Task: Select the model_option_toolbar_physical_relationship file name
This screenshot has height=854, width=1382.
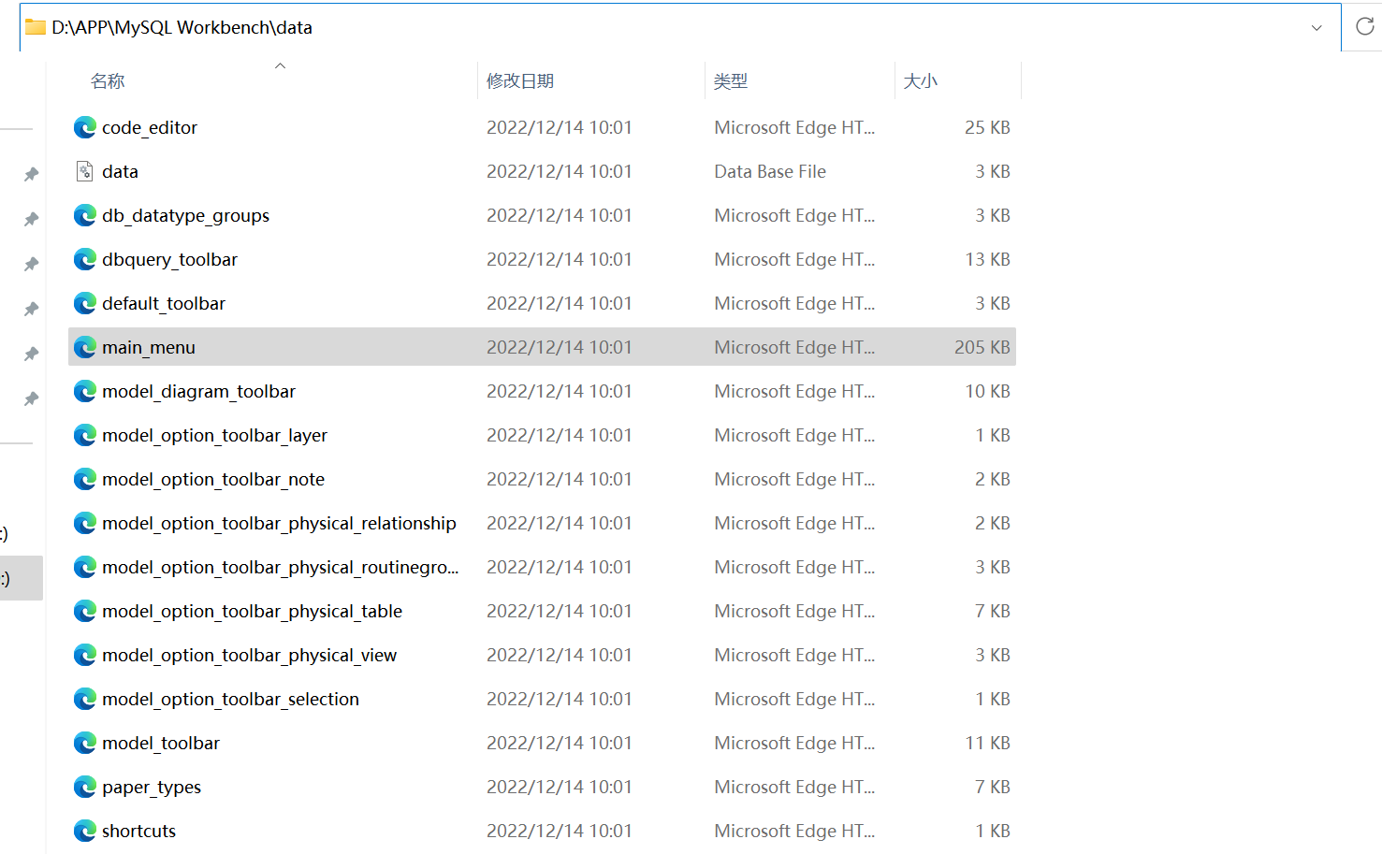Action: 279,523
